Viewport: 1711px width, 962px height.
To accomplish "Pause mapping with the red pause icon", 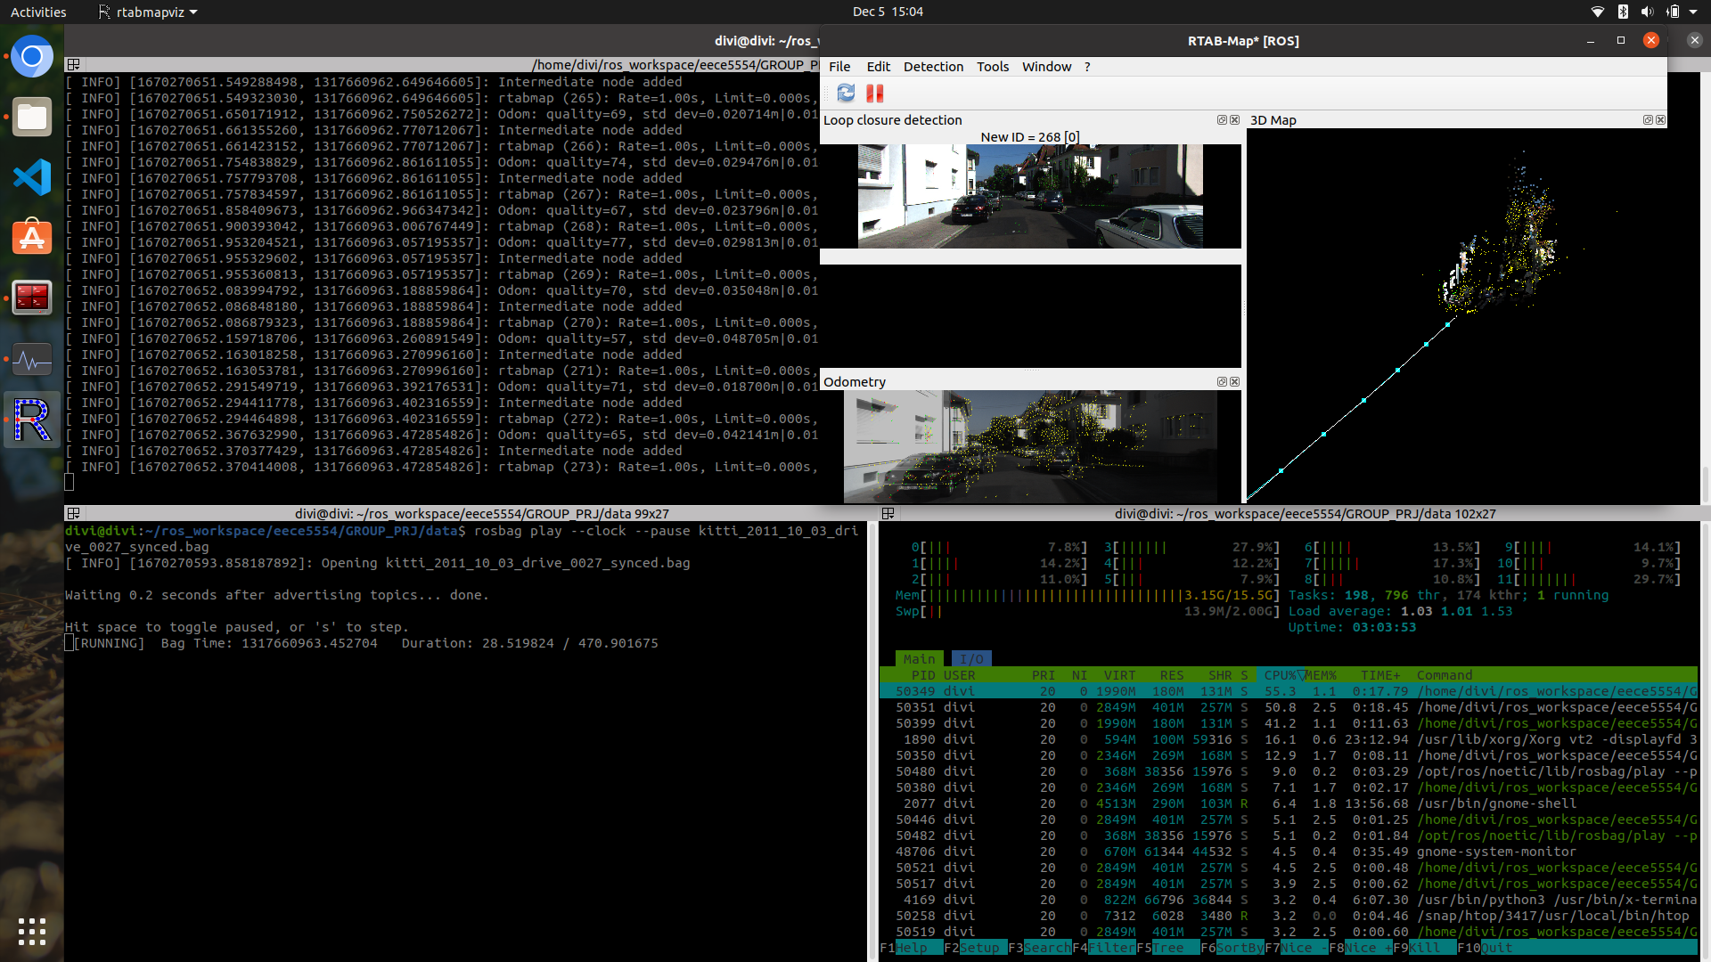I will pyautogui.click(x=875, y=94).
